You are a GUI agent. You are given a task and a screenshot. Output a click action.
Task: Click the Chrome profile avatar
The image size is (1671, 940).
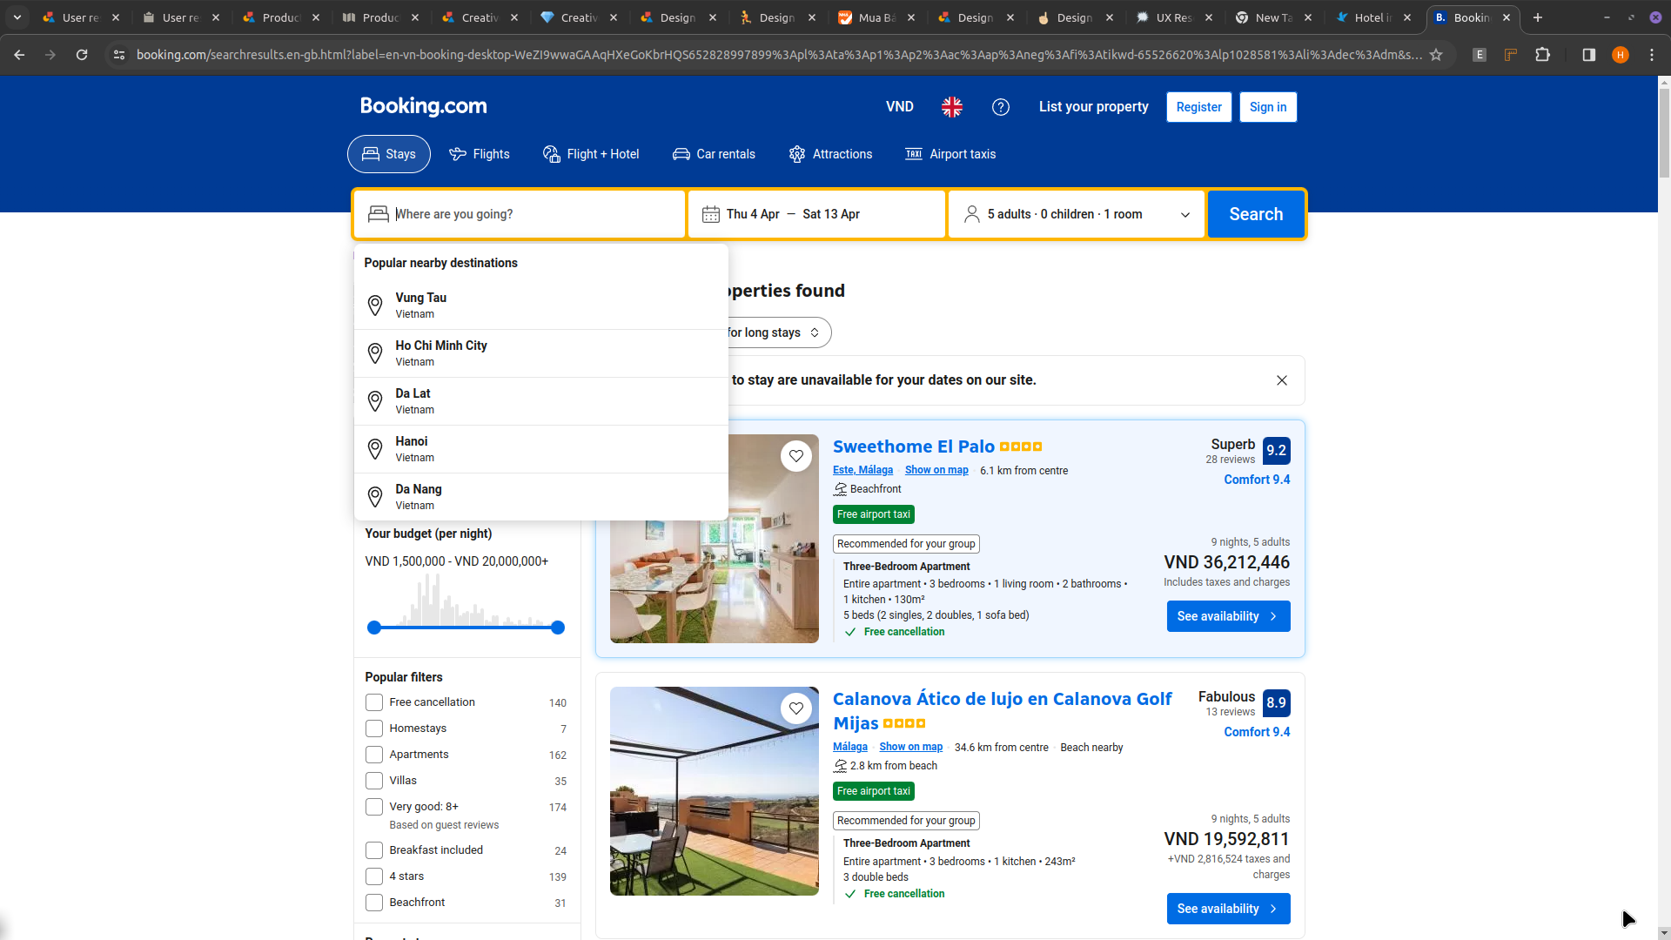(1620, 55)
